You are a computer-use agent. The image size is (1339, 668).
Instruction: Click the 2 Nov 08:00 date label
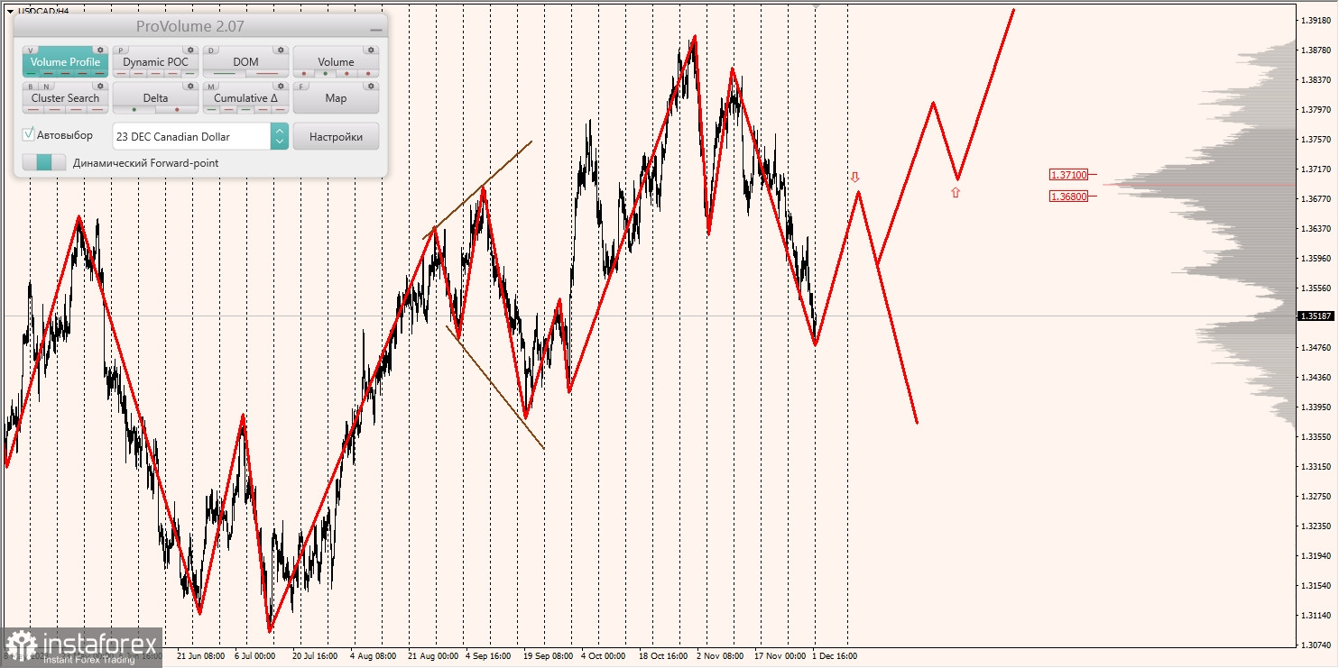click(720, 656)
